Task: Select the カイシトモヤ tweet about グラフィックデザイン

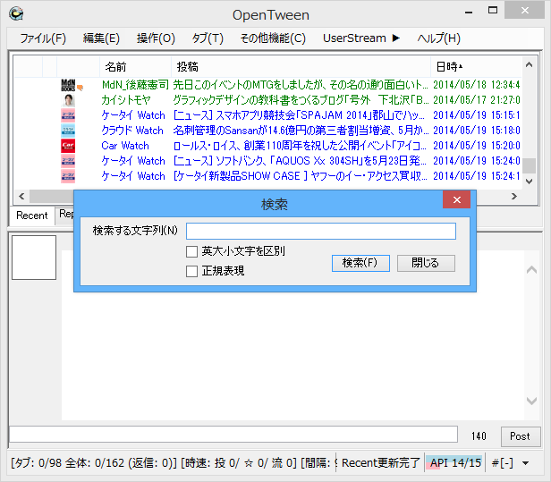Action: click(x=267, y=100)
